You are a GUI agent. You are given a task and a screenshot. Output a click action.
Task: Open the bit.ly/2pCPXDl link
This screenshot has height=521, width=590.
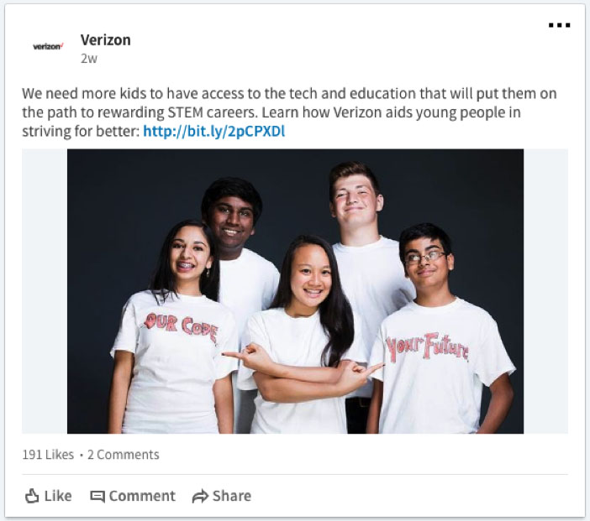[x=213, y=132]
